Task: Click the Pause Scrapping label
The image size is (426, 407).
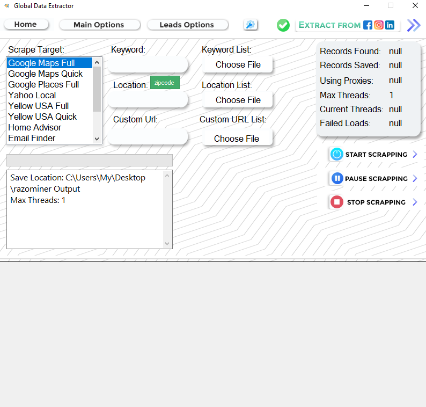Action: coord(376,179)
